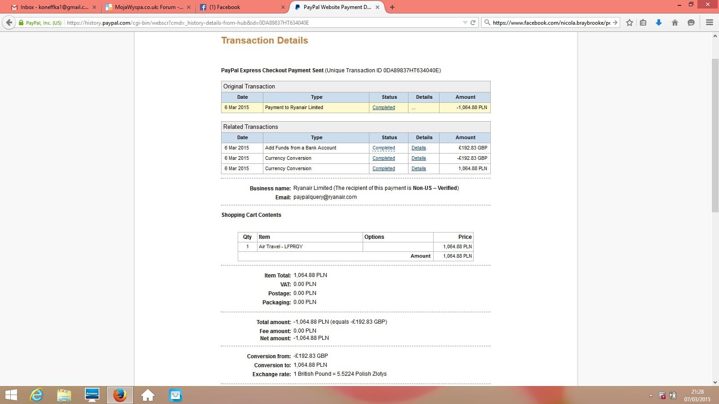Close the Facebook tab
Viewport: 719px width, 404px height.
click(283, 7)
